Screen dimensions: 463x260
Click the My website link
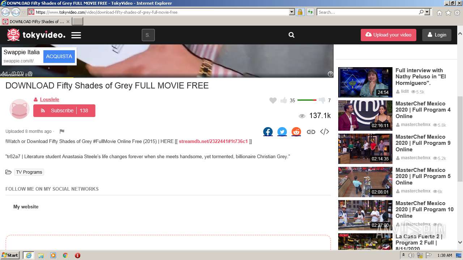click(x=26, y=207)
